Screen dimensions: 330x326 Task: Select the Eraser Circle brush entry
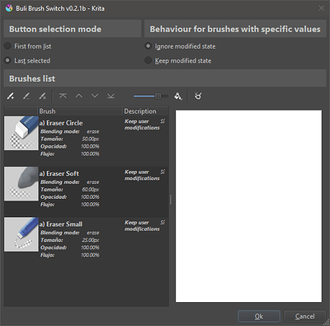pos(87,141)
